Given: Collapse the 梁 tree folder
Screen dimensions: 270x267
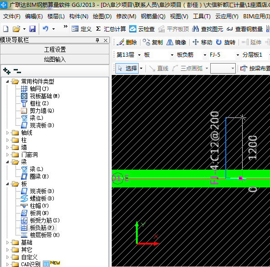Looking at the screenshot, I should pos(7,162).
